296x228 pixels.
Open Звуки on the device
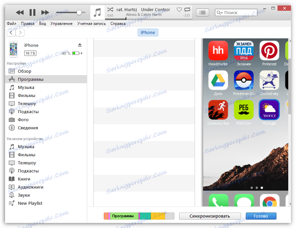pyautogui.click(x=46, y=195)
